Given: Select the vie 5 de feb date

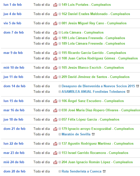Looking at the screenshot, I should 12,23.
